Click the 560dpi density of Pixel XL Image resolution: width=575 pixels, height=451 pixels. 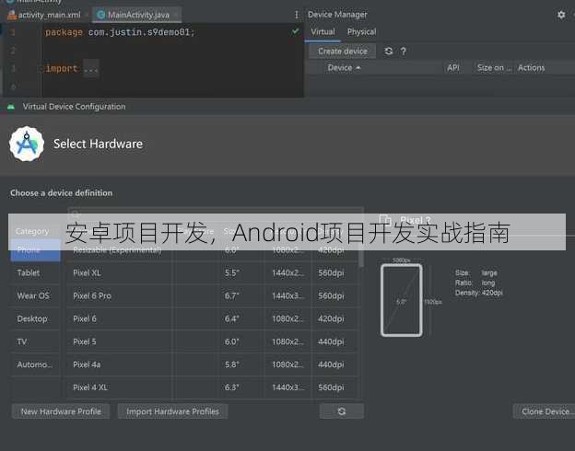331,273
